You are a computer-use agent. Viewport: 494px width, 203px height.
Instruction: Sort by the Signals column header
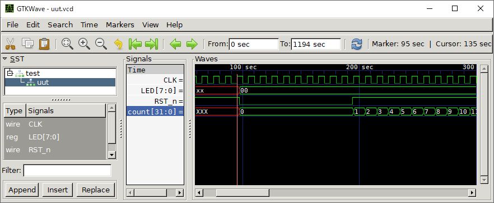coord(66,111)
